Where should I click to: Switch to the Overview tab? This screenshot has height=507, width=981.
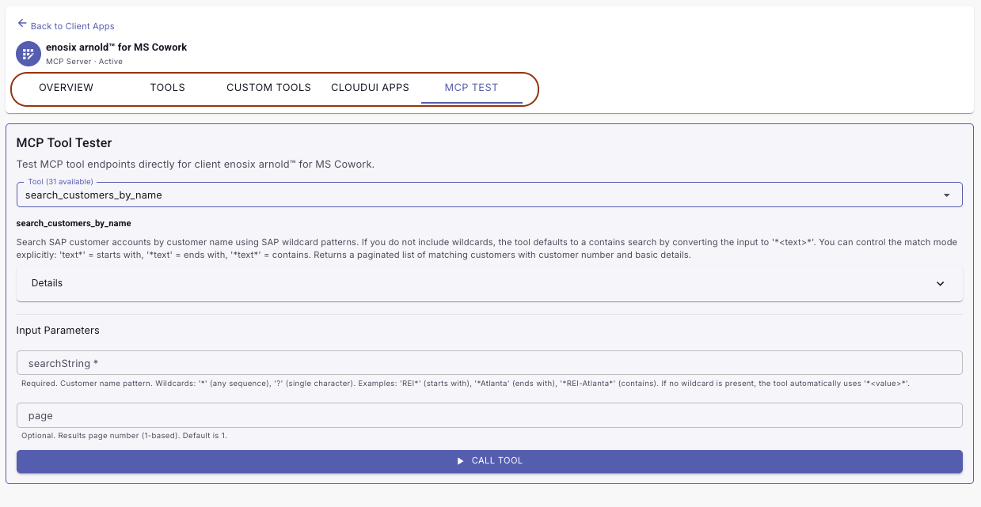pos(67,88)
